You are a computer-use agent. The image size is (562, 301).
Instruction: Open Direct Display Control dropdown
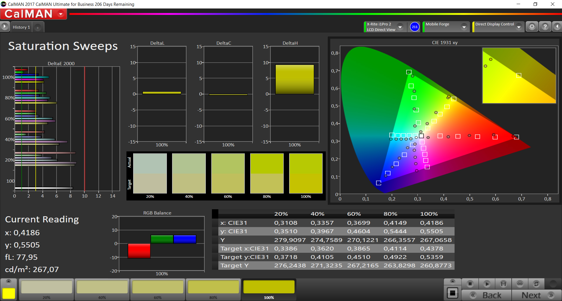[x=519, y=27]
